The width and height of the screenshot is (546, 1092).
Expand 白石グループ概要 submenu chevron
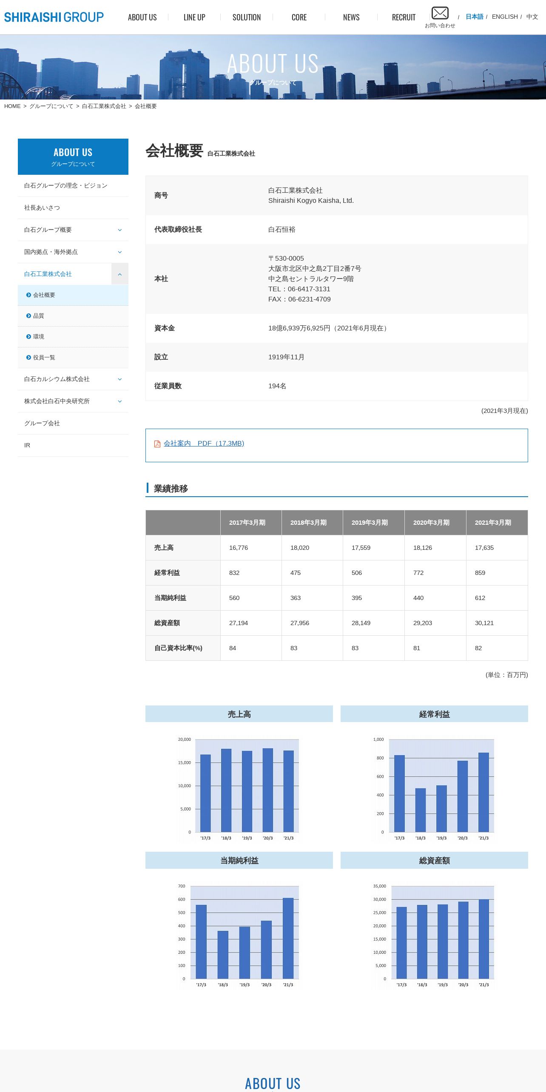[x=120, y=230]
